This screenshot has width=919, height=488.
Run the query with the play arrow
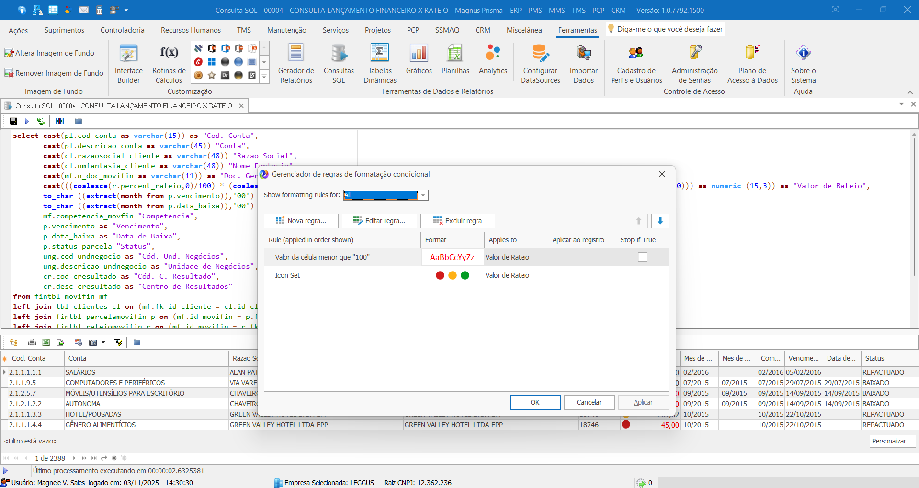(27, 121)
